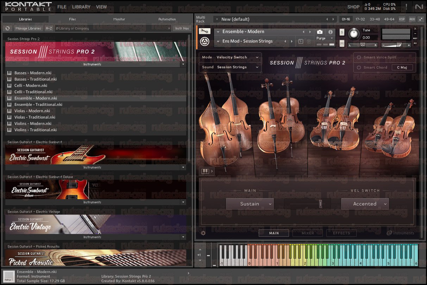
Task: Load previous snapshot arrow beside Ens Mod
Action: (285, 41)
